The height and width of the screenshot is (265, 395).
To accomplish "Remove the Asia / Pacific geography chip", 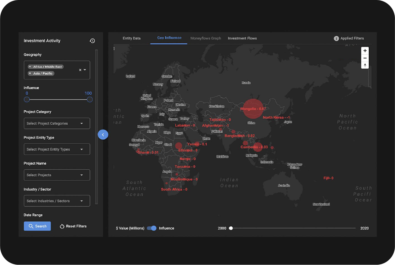I will (30, 73).
